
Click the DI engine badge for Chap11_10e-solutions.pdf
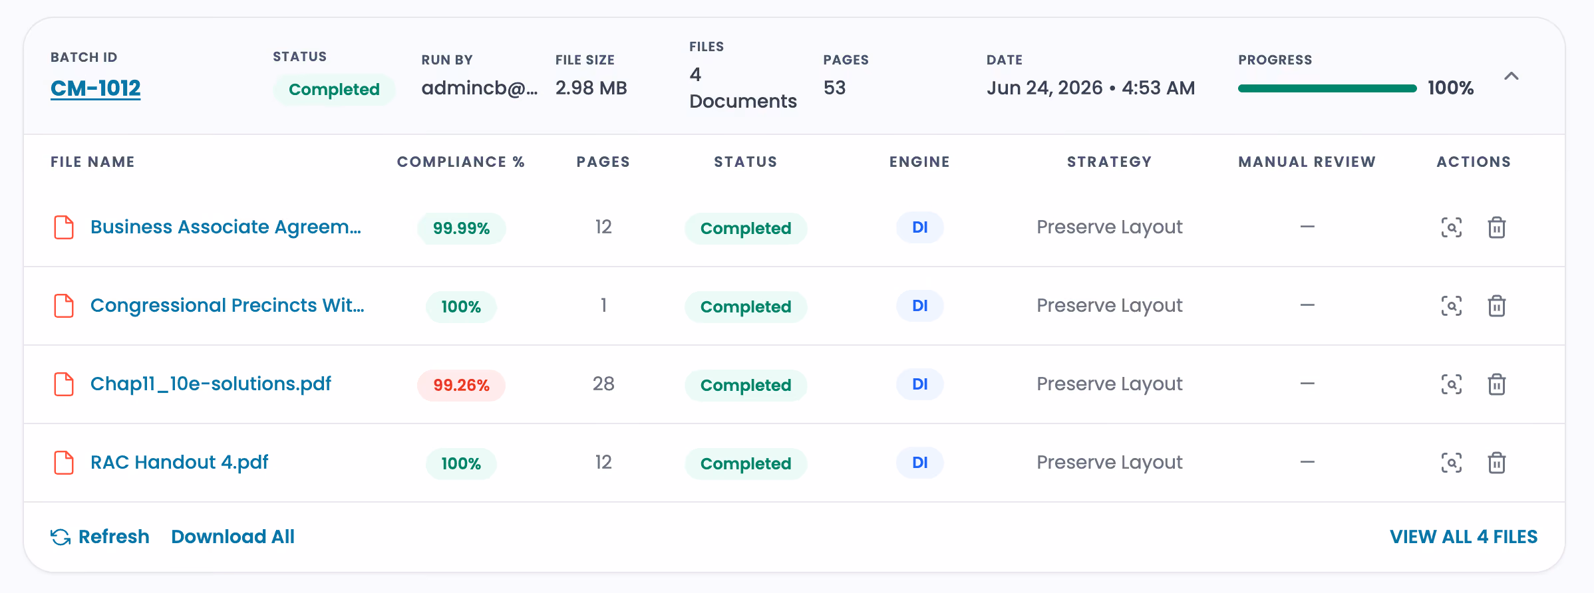[920, 384]
